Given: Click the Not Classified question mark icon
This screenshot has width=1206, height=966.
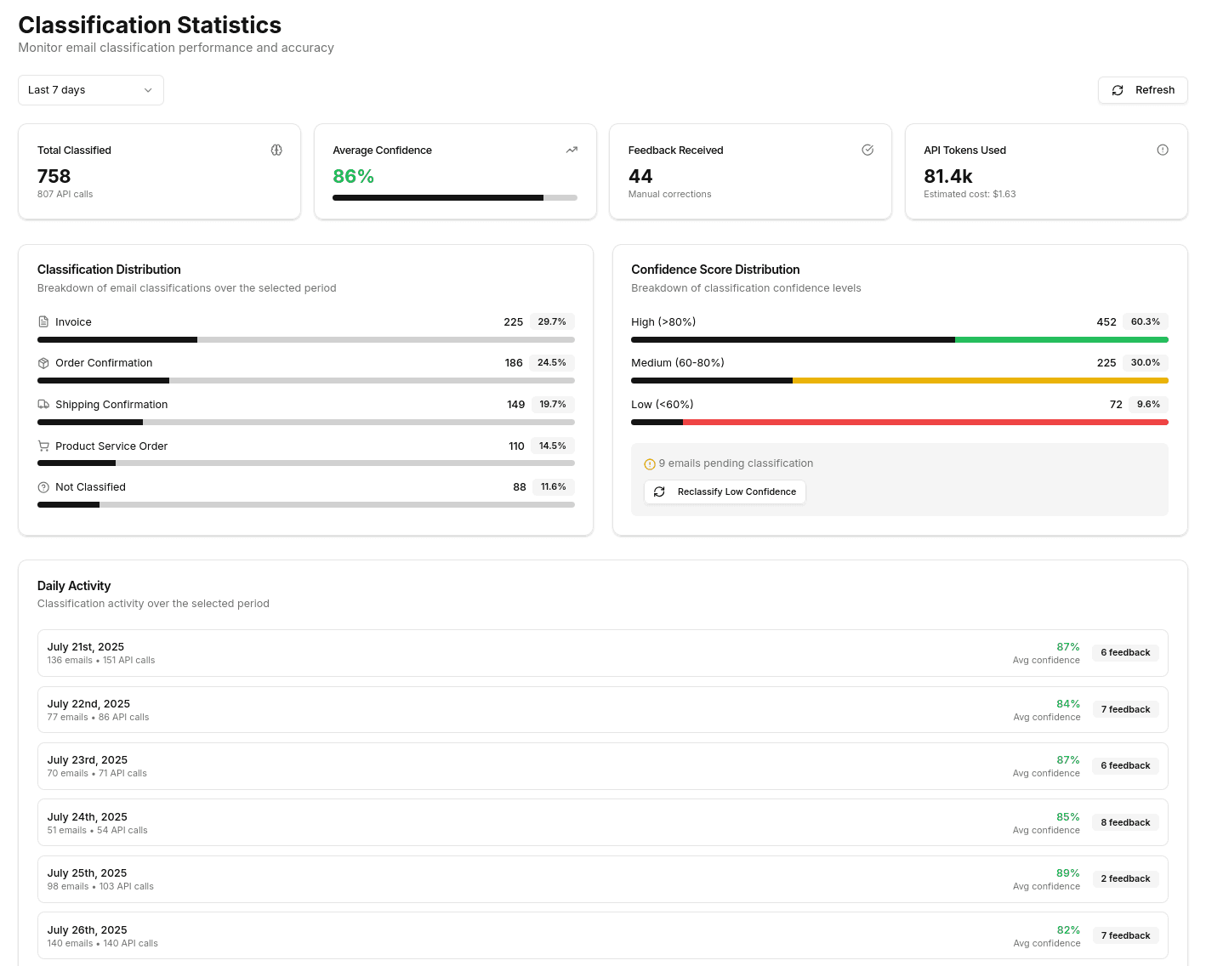Looking at the screenshot, I should tap(43, 486).
